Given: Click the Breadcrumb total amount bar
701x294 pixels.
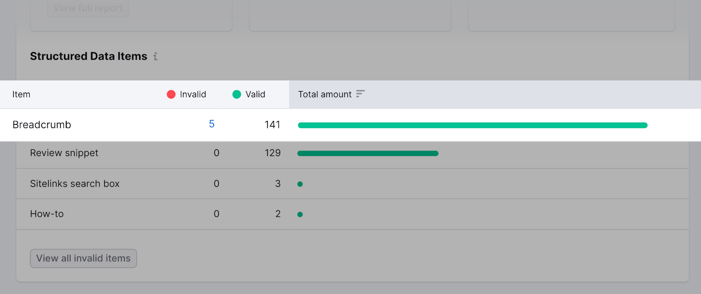Looking at the screenshot, I should 472,125.
